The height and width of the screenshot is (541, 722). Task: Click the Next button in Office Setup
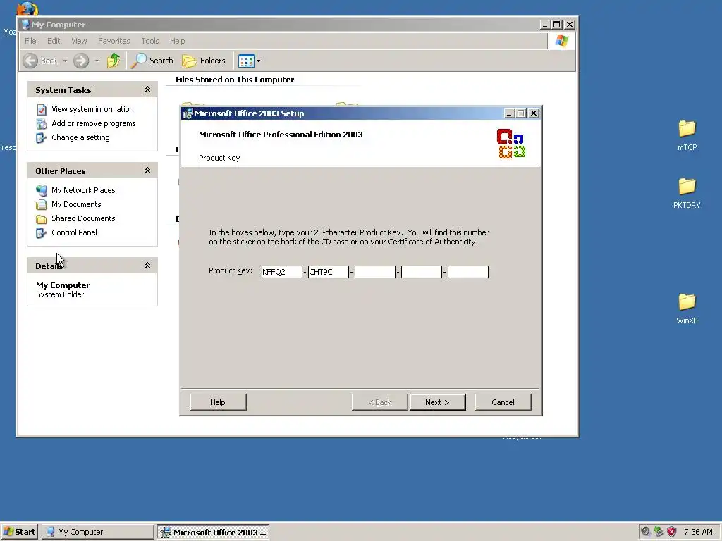[x=437, y=402]
